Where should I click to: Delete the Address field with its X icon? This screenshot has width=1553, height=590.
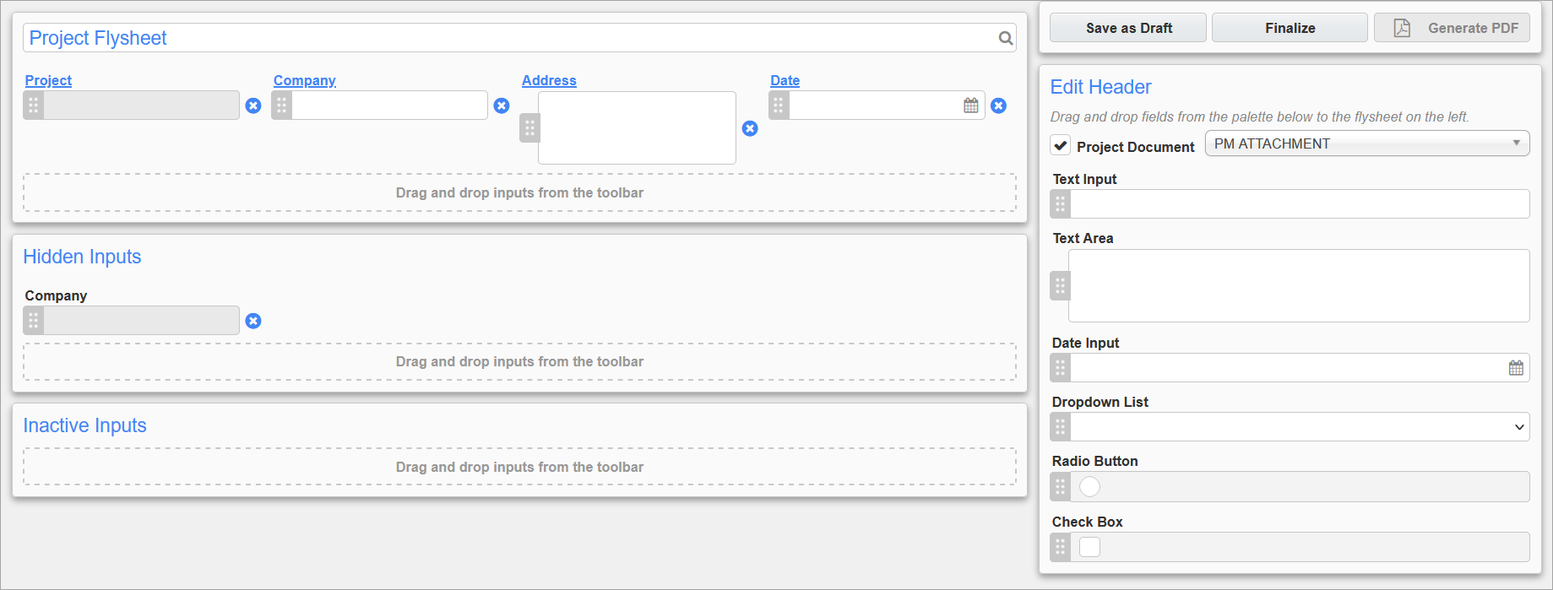click(x=750, y=128)
